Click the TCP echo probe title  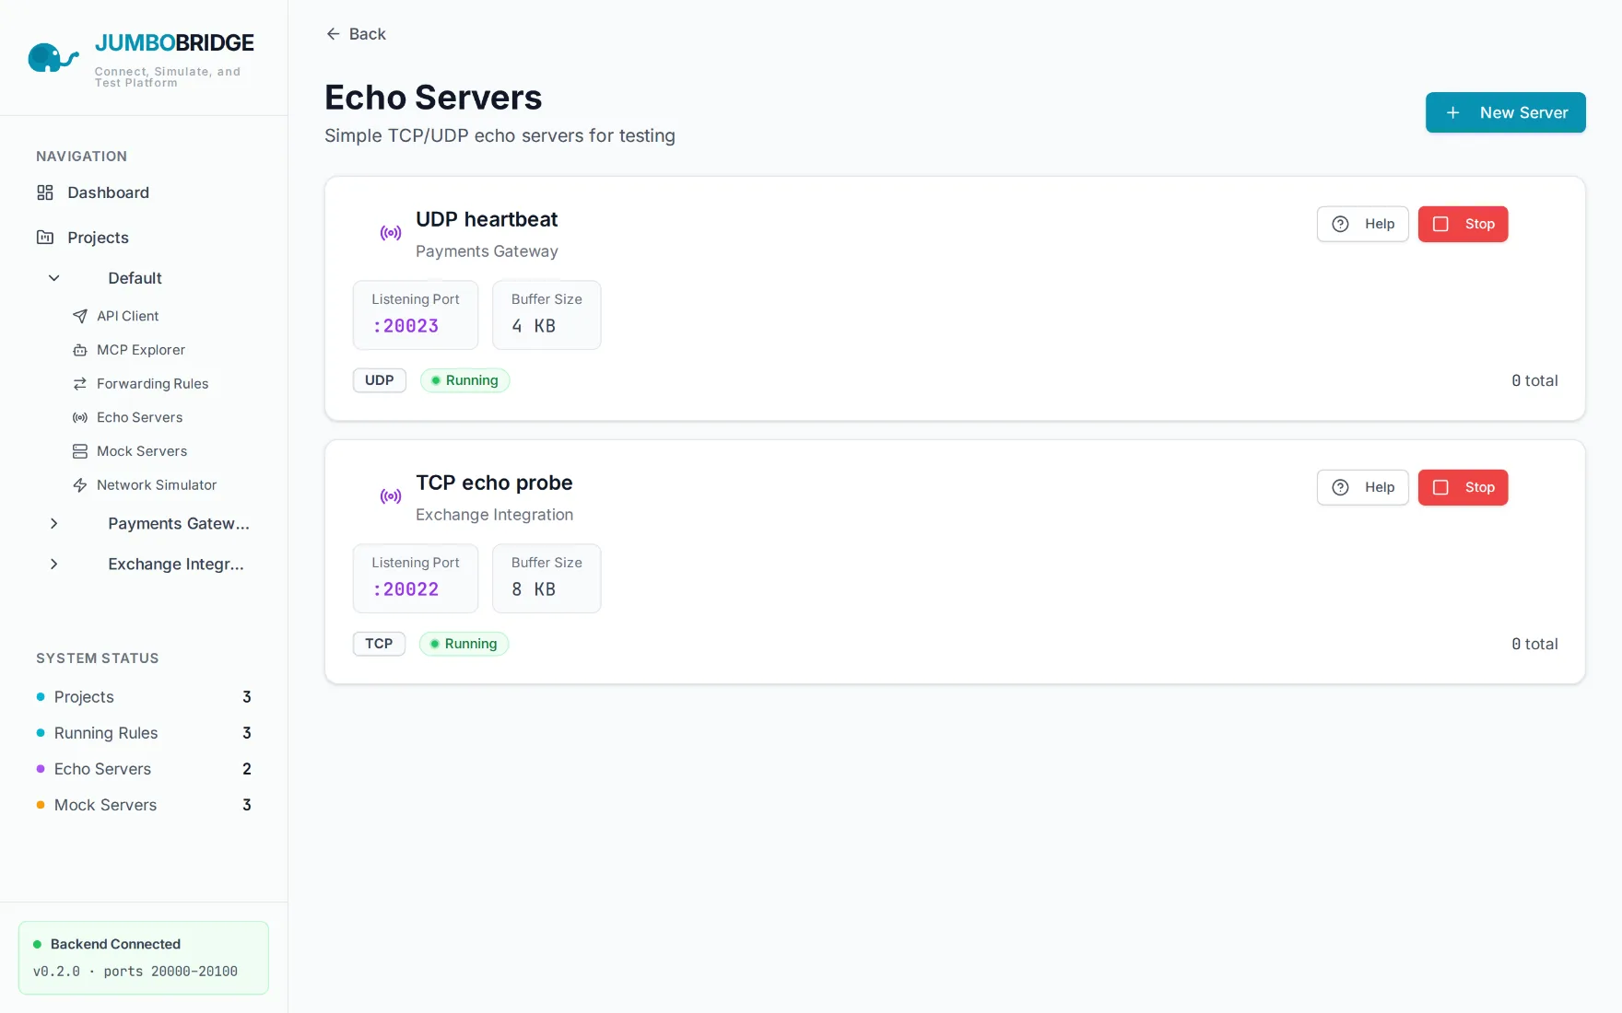pyautogui.click(x=494, y=483)
